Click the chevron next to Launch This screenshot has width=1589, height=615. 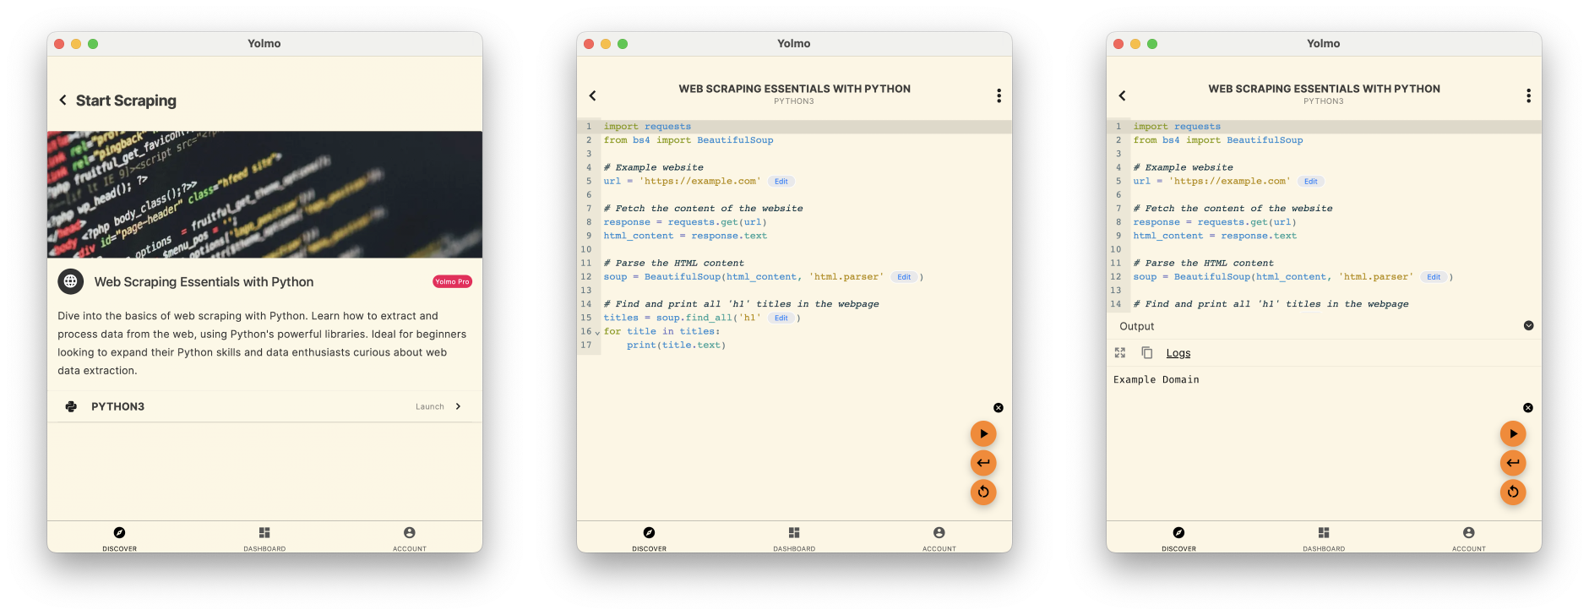pos(458,406)
